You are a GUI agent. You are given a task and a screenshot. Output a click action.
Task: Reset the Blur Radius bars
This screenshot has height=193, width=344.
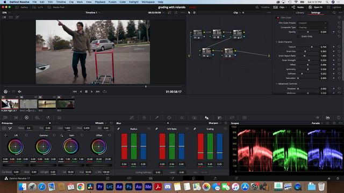pyautogui.click(x=149, y=129)
